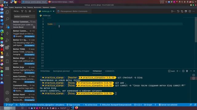Screen dimensions: 197x110
Task: Click the blog branch in status bar
Action: [10, 105]
